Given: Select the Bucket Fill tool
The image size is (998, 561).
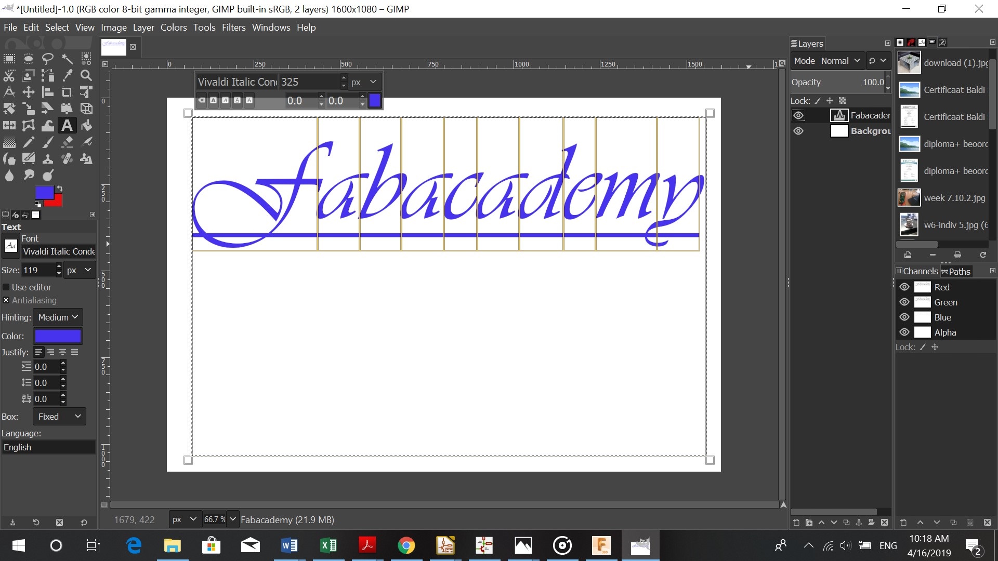Looking at the screenshot, I should tap(86, 125).
